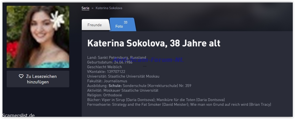
Task: Select 'Sankt Petersburg, Russland' location text
Action: pyautogui.click(x=122, y=58)
